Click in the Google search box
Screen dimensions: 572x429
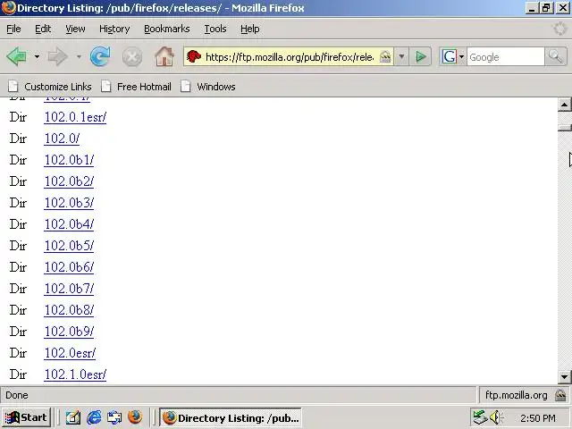pyautogui.click(x=506, y=57)
